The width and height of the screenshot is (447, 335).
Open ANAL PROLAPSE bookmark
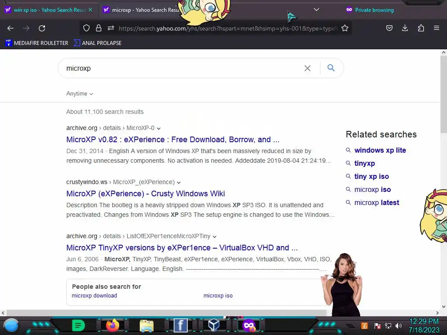(97, 43)
